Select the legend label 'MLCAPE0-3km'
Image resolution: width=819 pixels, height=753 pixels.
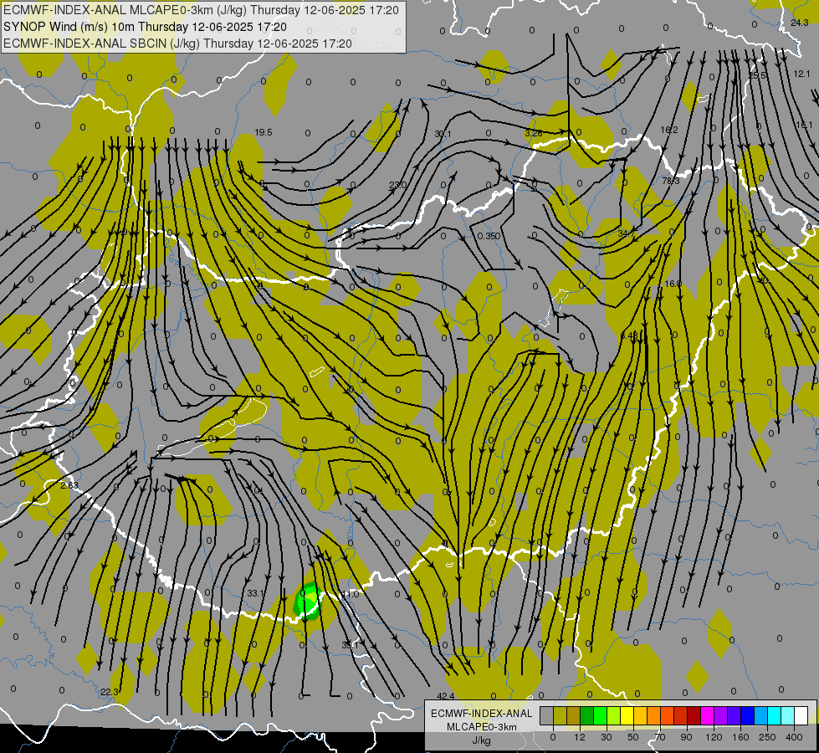[481, 727]
